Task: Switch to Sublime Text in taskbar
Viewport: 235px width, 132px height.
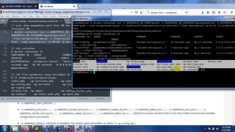Action: (37, 129)
